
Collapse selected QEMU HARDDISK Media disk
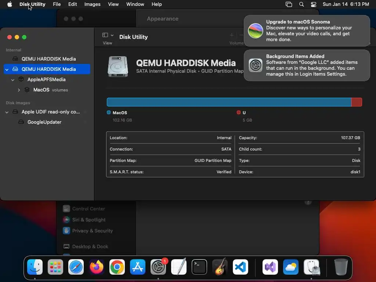click(x=7, y=69)
